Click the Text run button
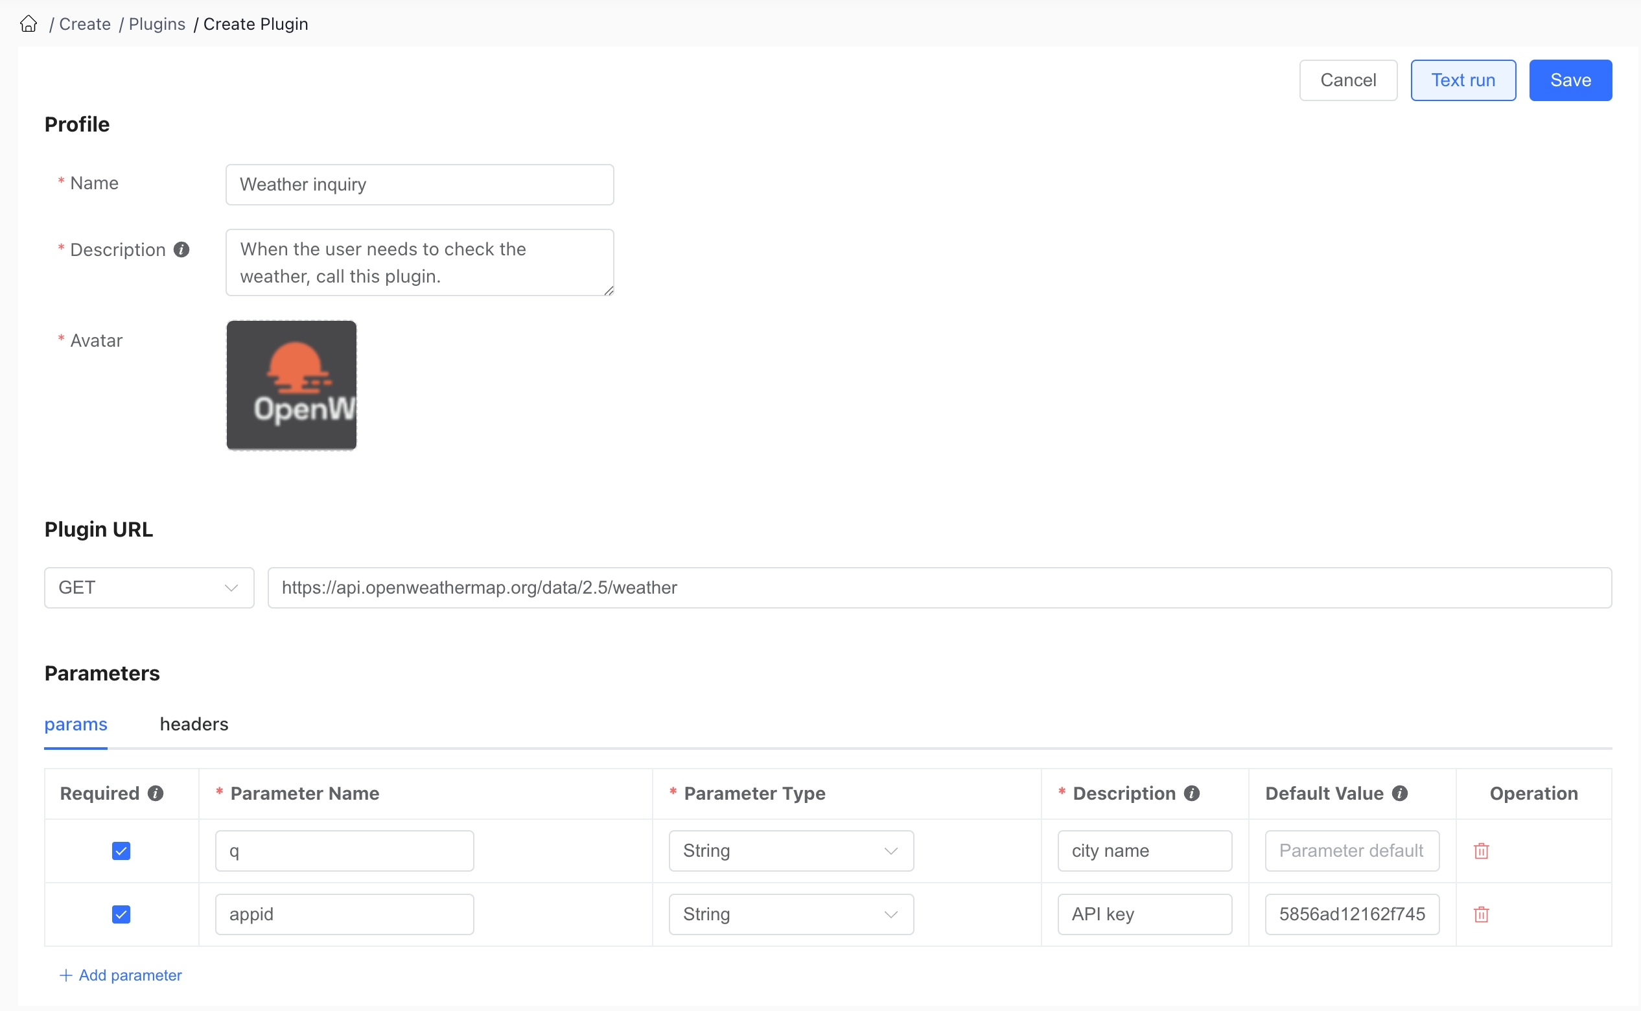The image size is (1641, 1011). point(1463,80)
